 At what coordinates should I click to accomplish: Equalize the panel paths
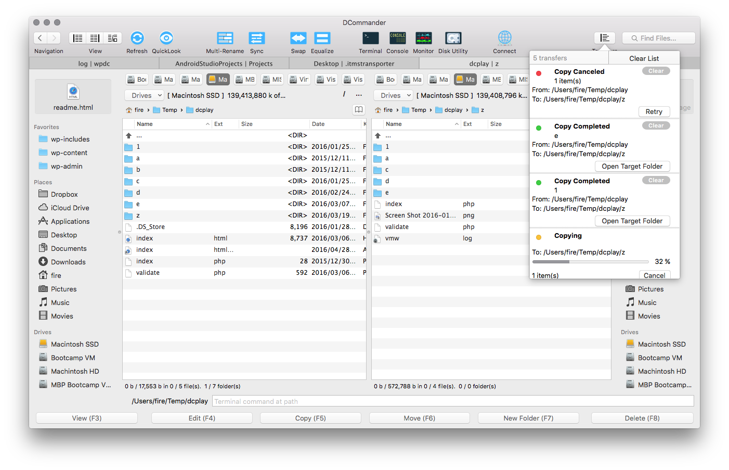pyautogui.click(x=322, y=38)
